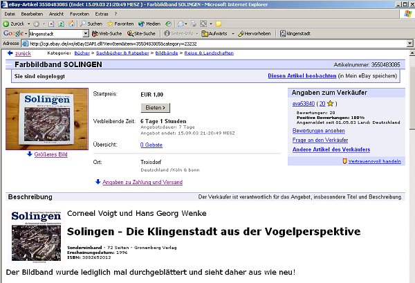Click the Aufwärts folder button
The width and height of the screenshot is (415, 283).
pos(214,34)
